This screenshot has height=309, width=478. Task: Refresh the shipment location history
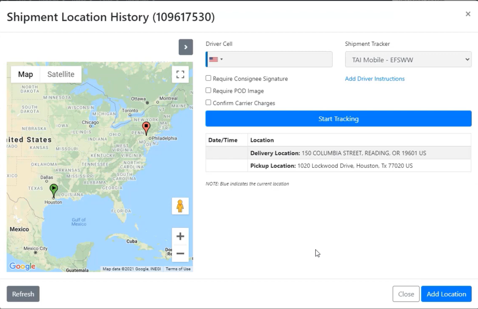pyautogui.click(x=23, y=294)
